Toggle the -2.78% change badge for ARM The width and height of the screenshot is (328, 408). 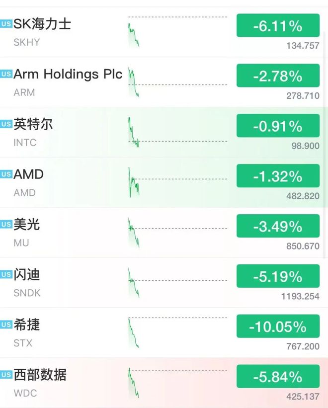tap(278, 76)
